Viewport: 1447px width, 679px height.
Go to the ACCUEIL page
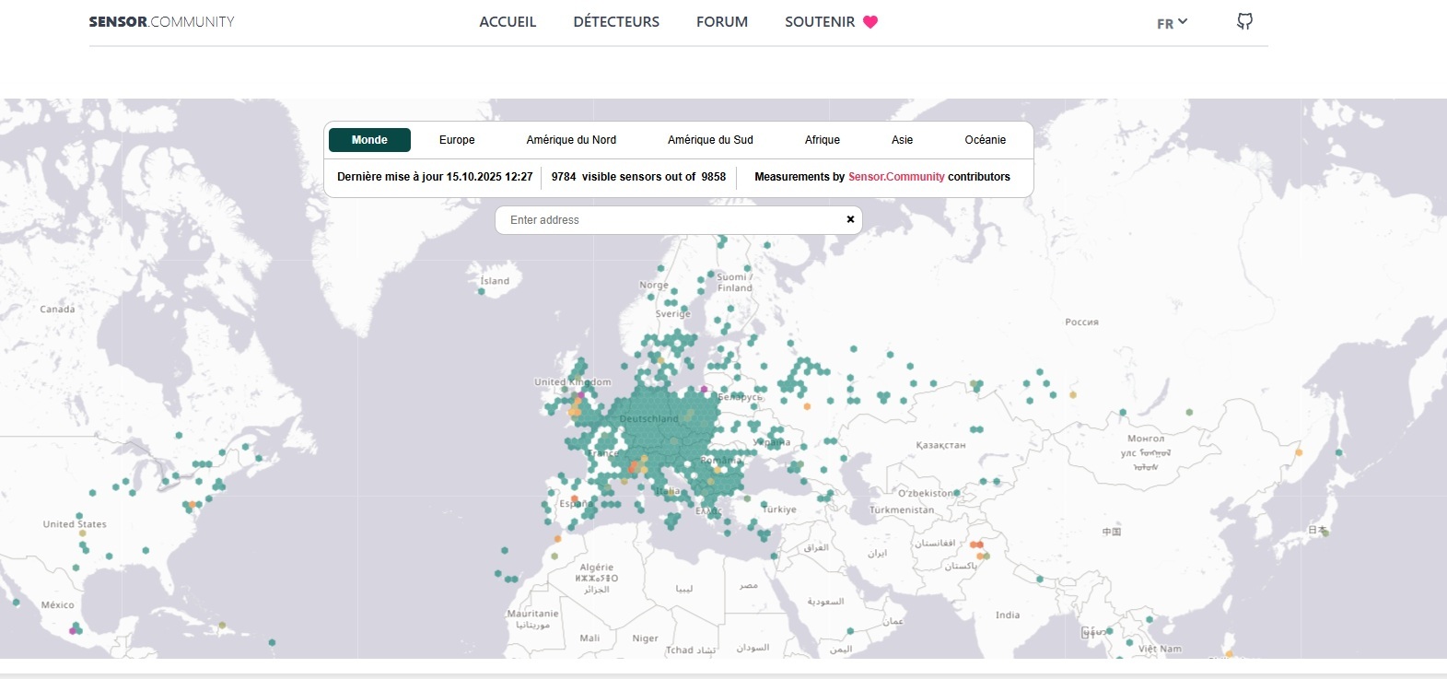coord(508,22)
